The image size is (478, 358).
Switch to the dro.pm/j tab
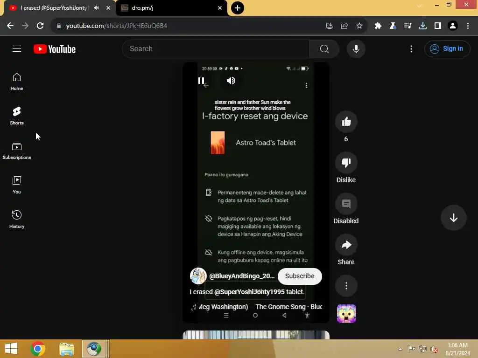[171, 8]
